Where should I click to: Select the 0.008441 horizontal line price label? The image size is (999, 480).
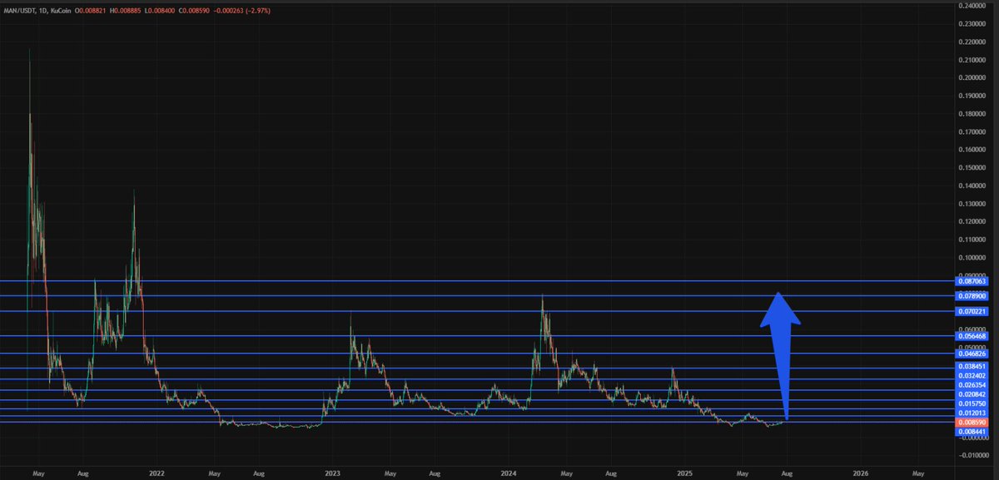(972, 432)
